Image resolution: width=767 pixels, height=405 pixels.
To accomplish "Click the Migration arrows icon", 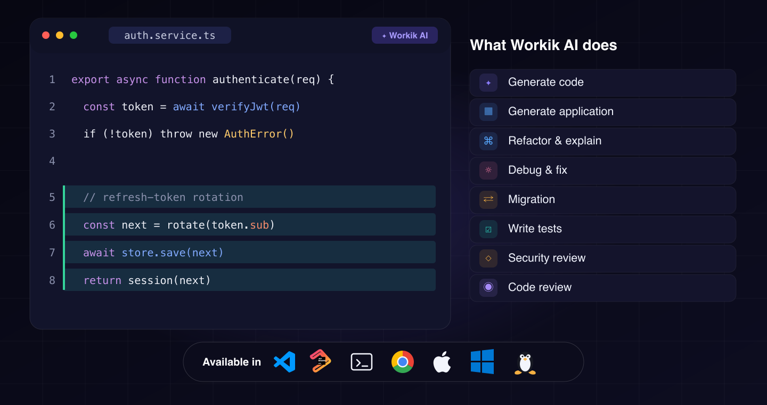I will 488,200.
